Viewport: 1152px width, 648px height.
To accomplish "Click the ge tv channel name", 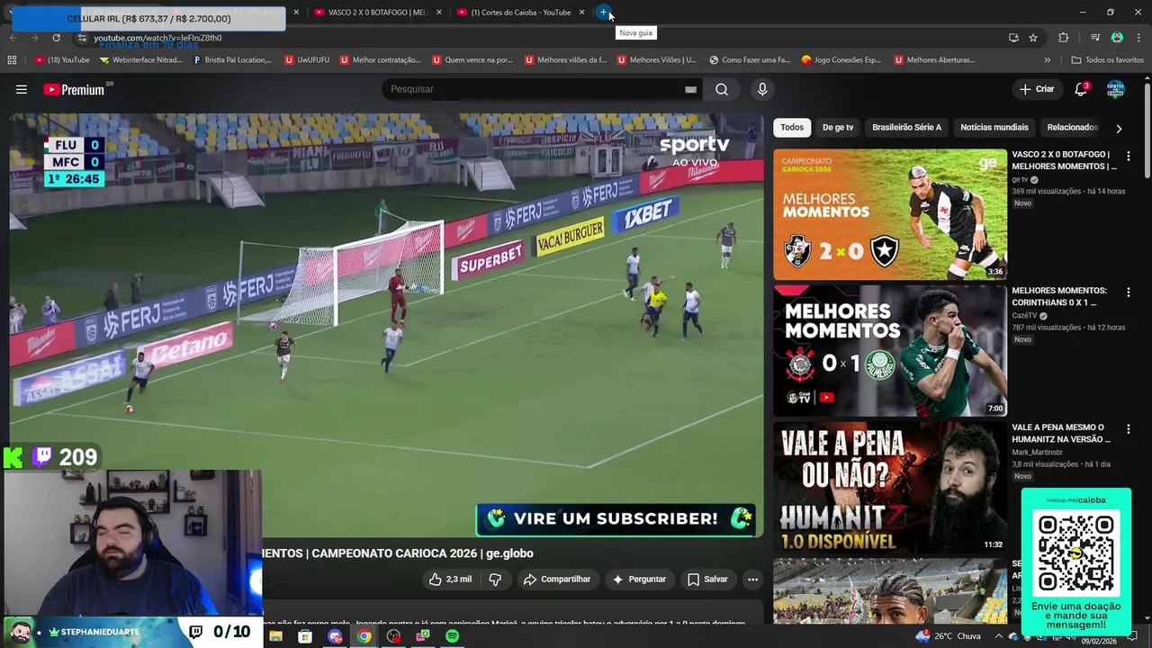I will pos(1020,179).
